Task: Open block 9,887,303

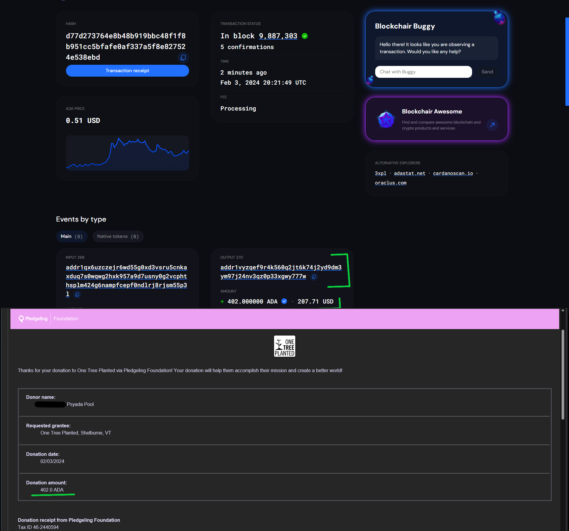Action: [x=278, y=36]
